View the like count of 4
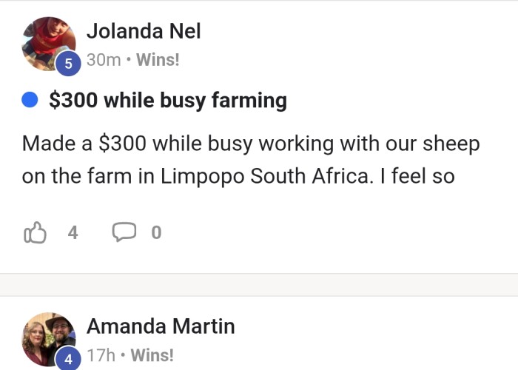518x370 pixels. coord(73,232)
